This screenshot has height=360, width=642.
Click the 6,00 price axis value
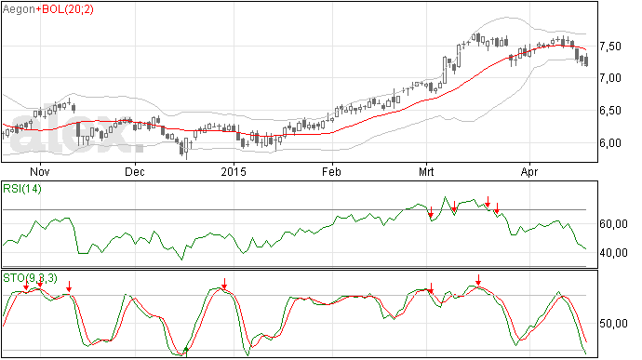610,143
